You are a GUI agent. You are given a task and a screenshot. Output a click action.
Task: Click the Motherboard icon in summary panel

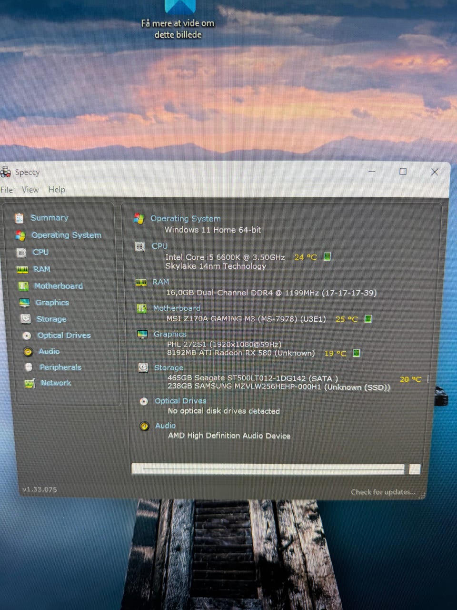pos(141,309)
